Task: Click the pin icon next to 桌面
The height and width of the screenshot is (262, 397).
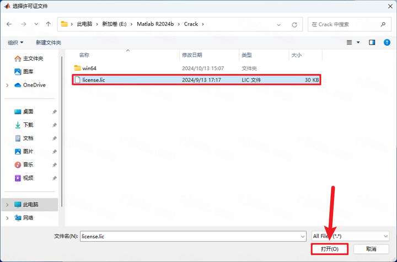Action: [x=54, y=112]
